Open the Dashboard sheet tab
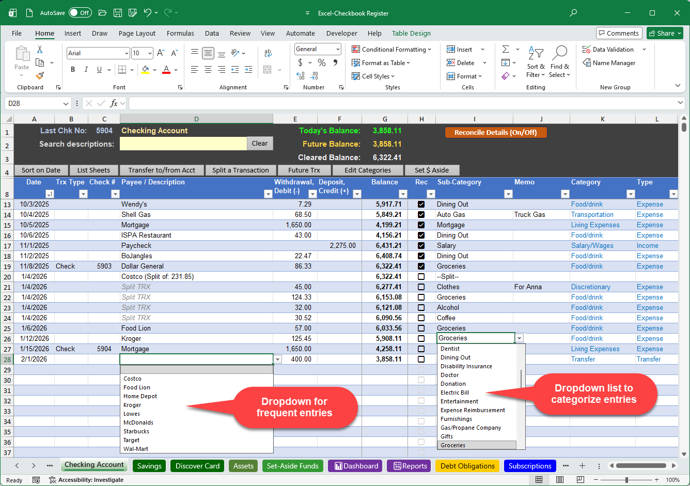The image size is (690, 486). click(355, 466)
